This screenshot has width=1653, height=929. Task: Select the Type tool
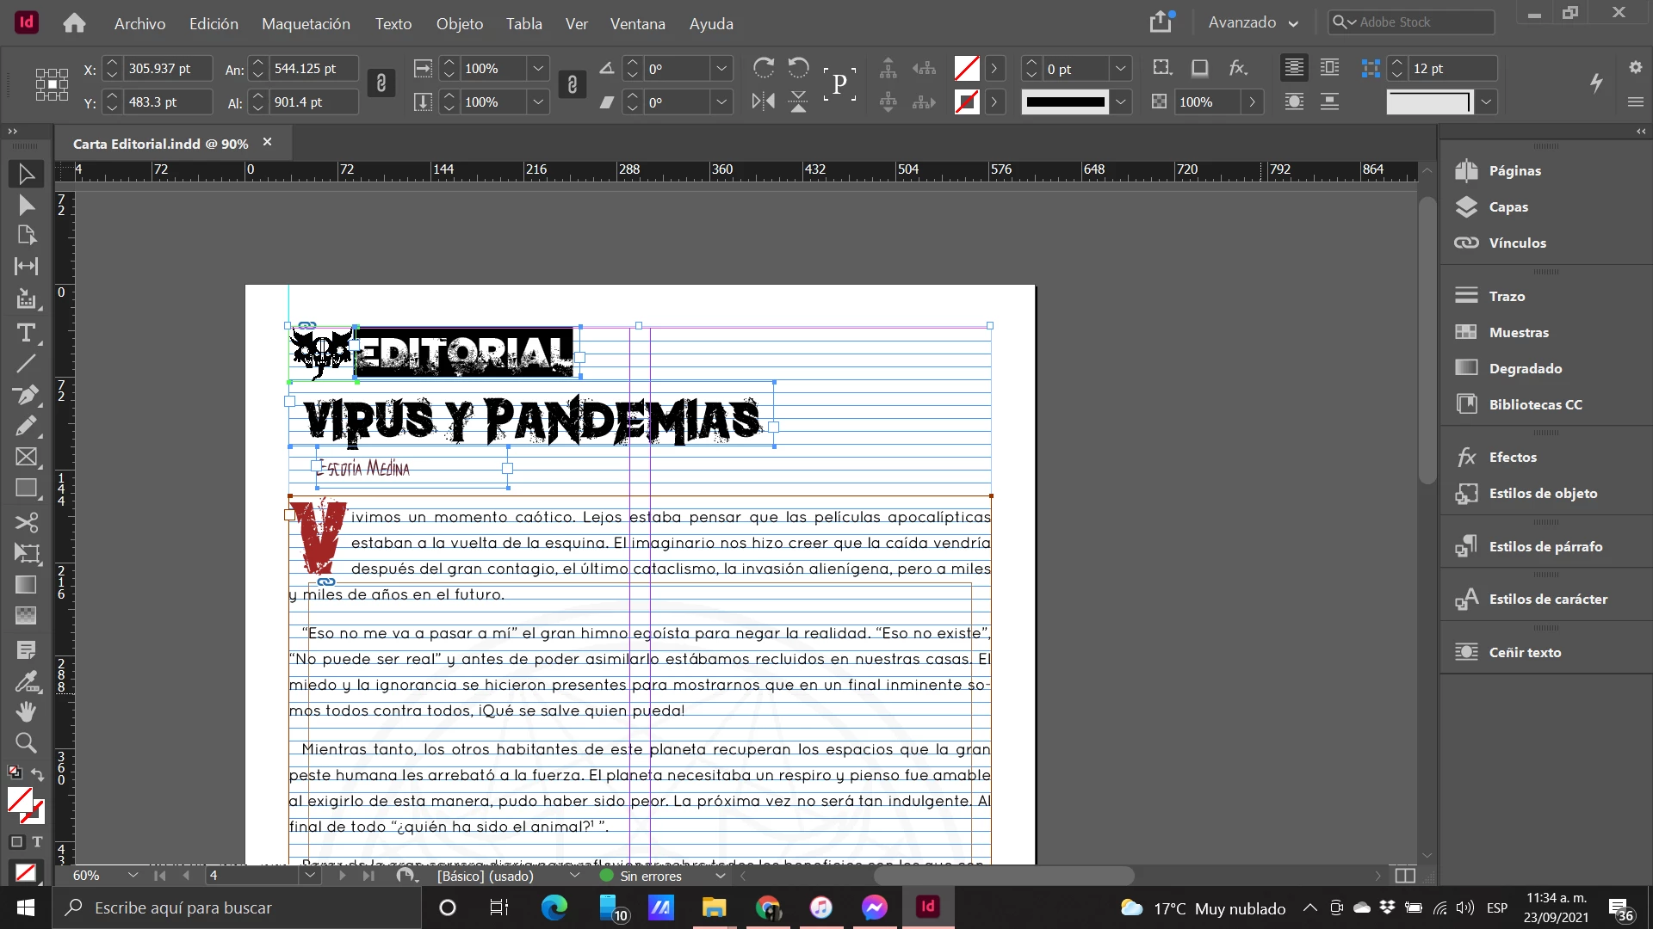[26, 333]
